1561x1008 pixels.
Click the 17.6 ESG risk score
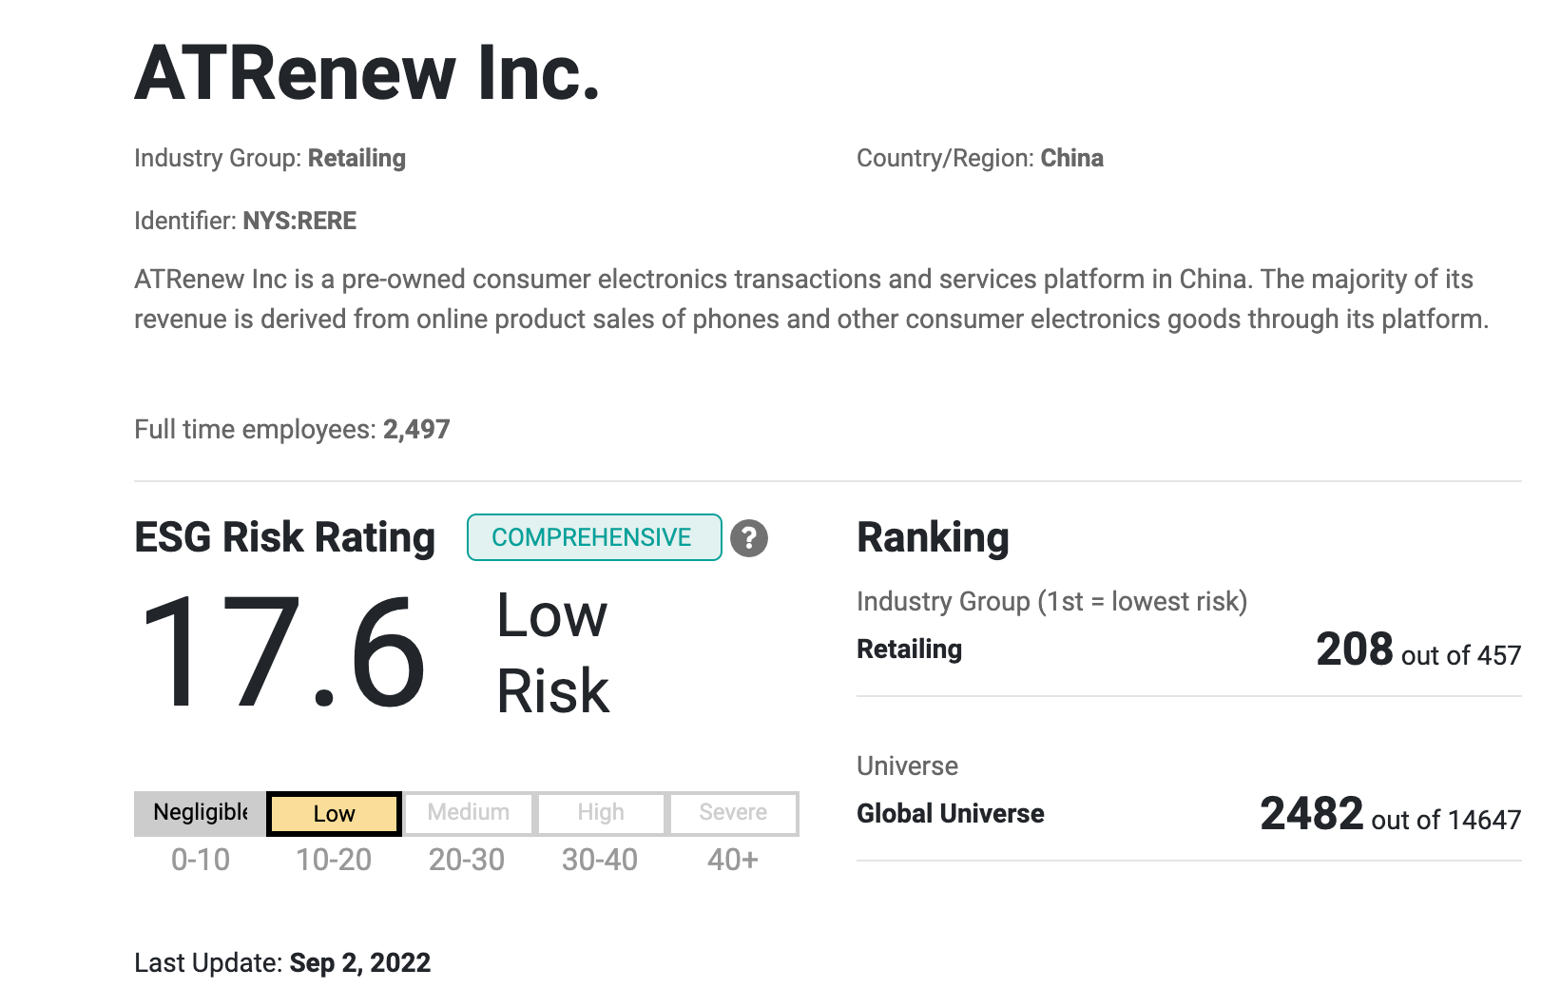click(282, 653)
